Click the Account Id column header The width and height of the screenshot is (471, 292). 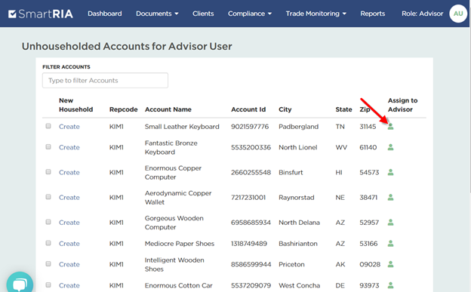point(248,109)
